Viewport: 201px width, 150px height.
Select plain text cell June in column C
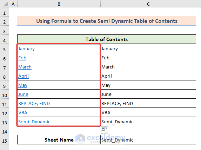[148, 94]
